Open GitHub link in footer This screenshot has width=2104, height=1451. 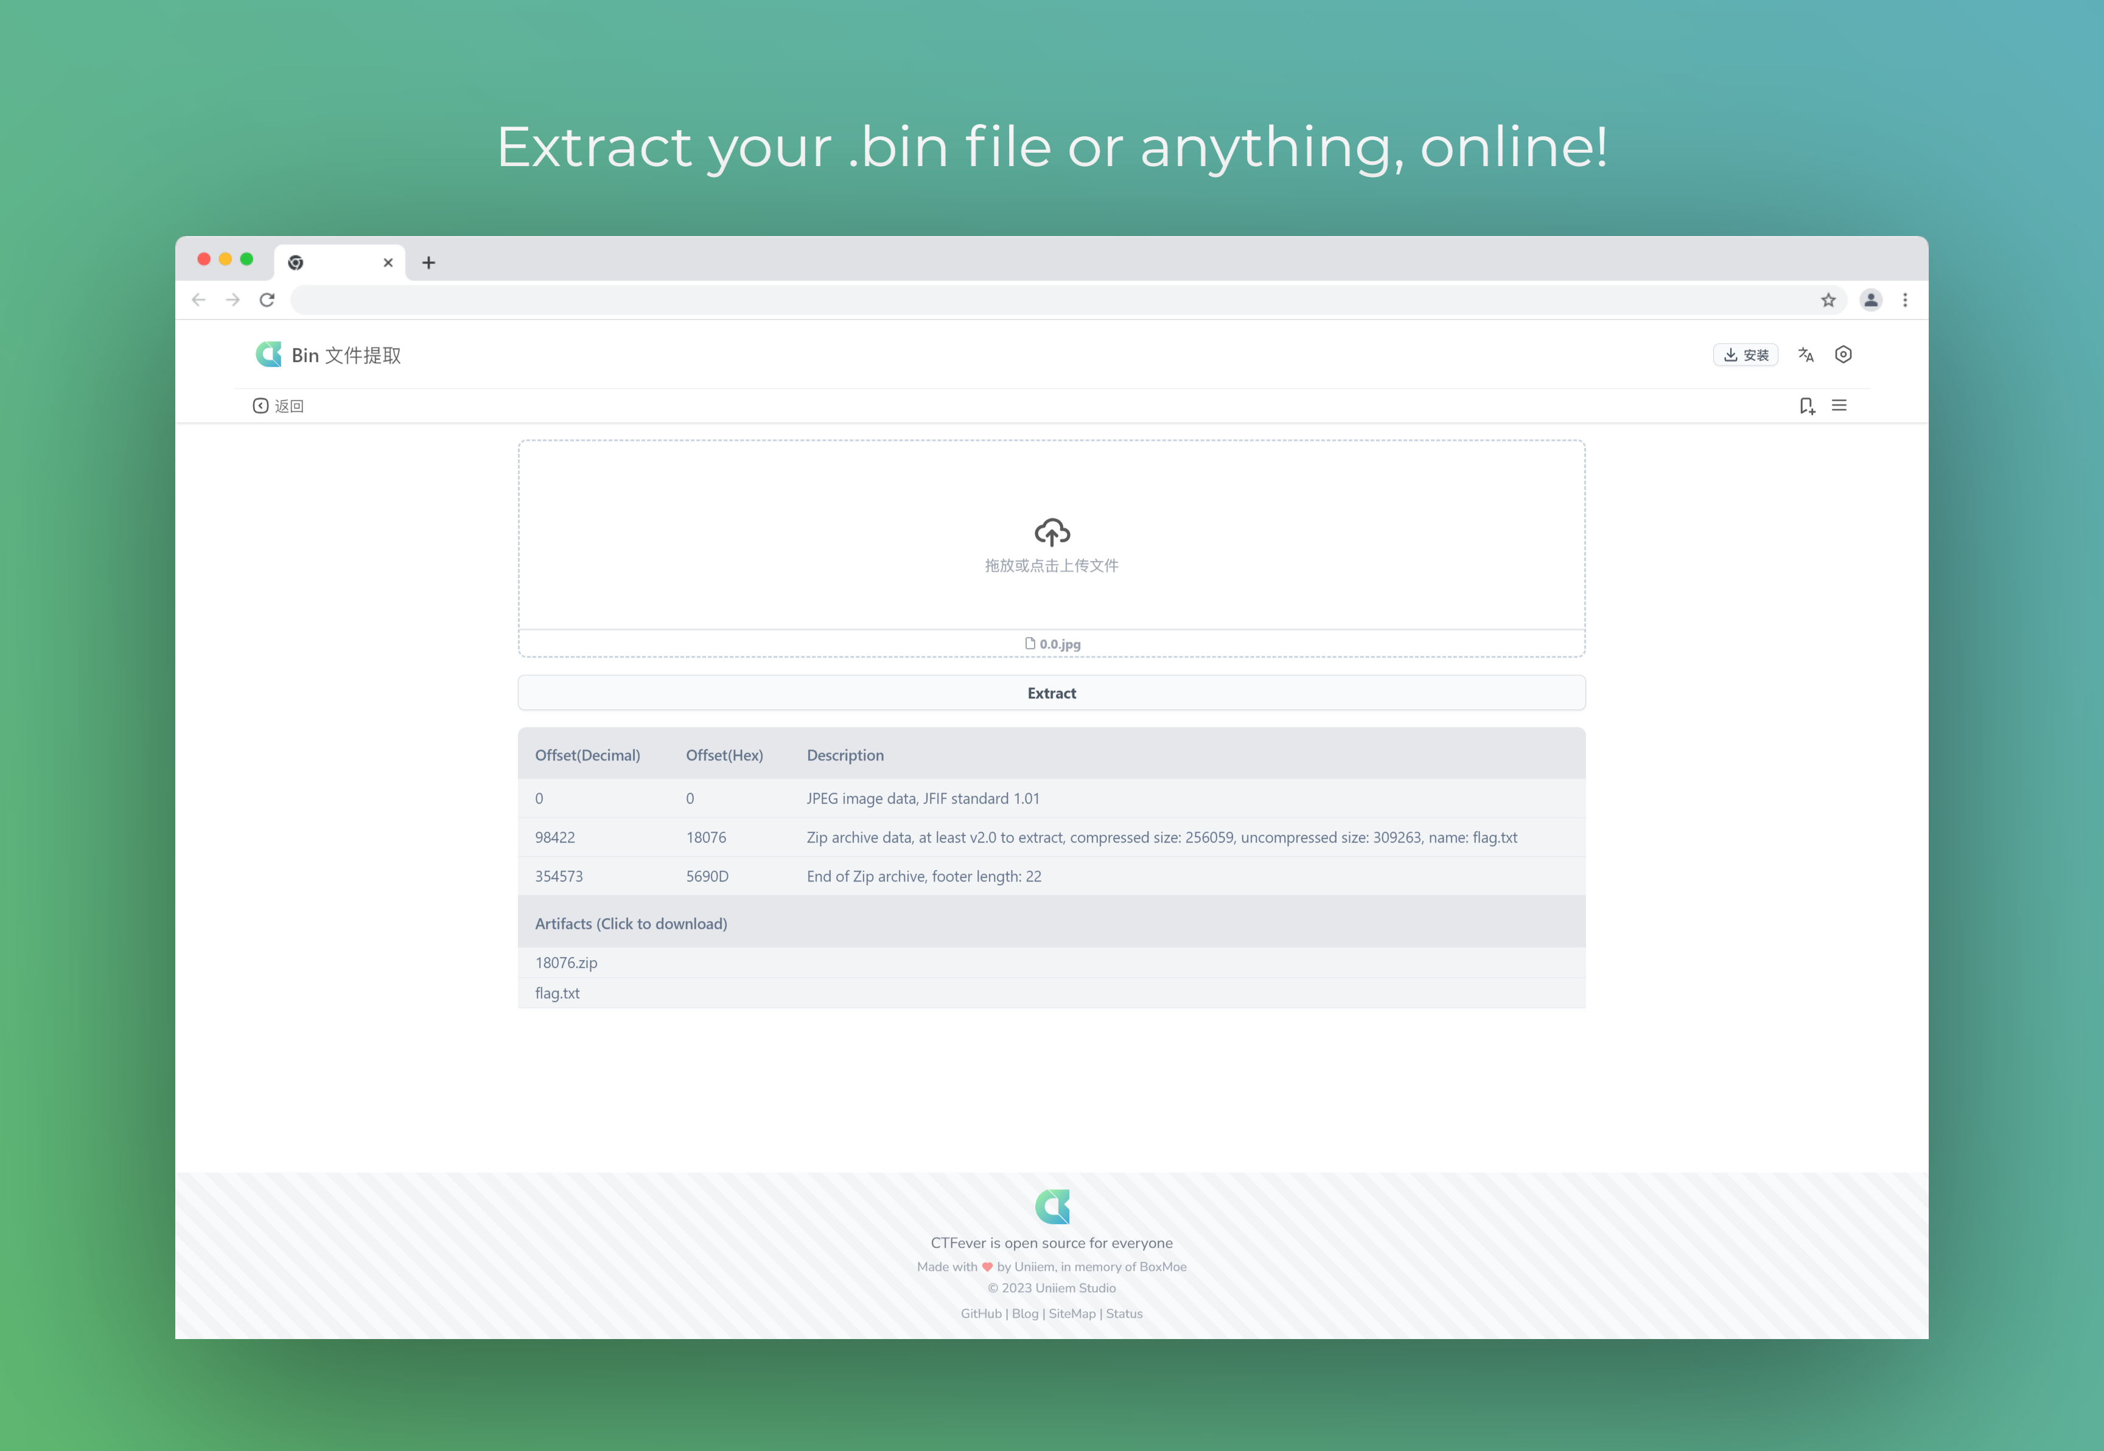point(980,1314)
